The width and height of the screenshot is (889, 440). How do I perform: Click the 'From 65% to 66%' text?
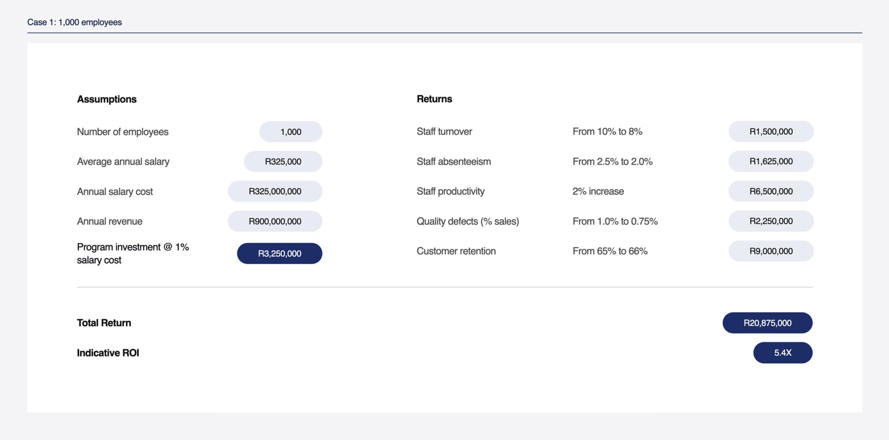[610, 251]
